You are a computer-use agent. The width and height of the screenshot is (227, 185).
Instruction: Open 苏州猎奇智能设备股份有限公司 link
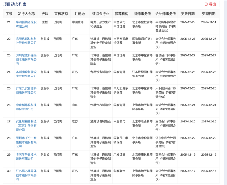tap(26, 74)
